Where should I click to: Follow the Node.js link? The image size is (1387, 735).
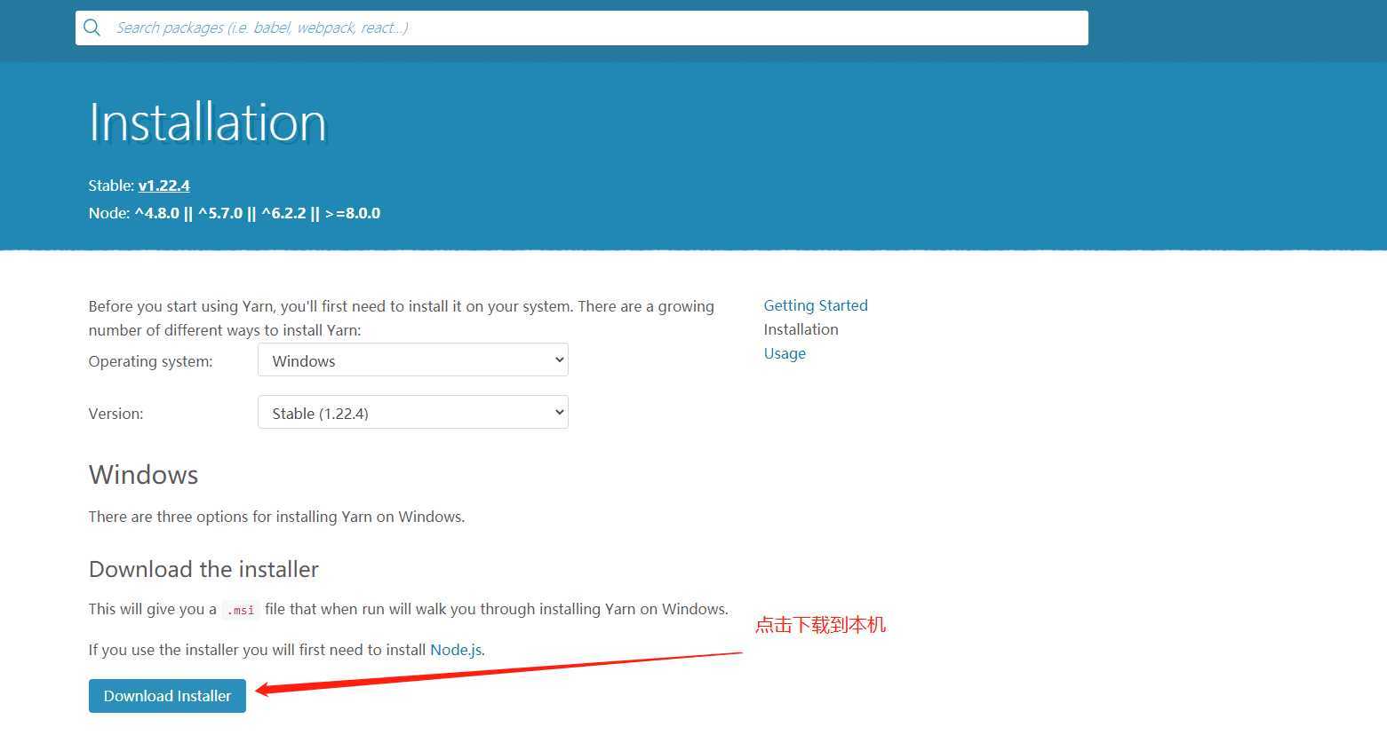456,650
